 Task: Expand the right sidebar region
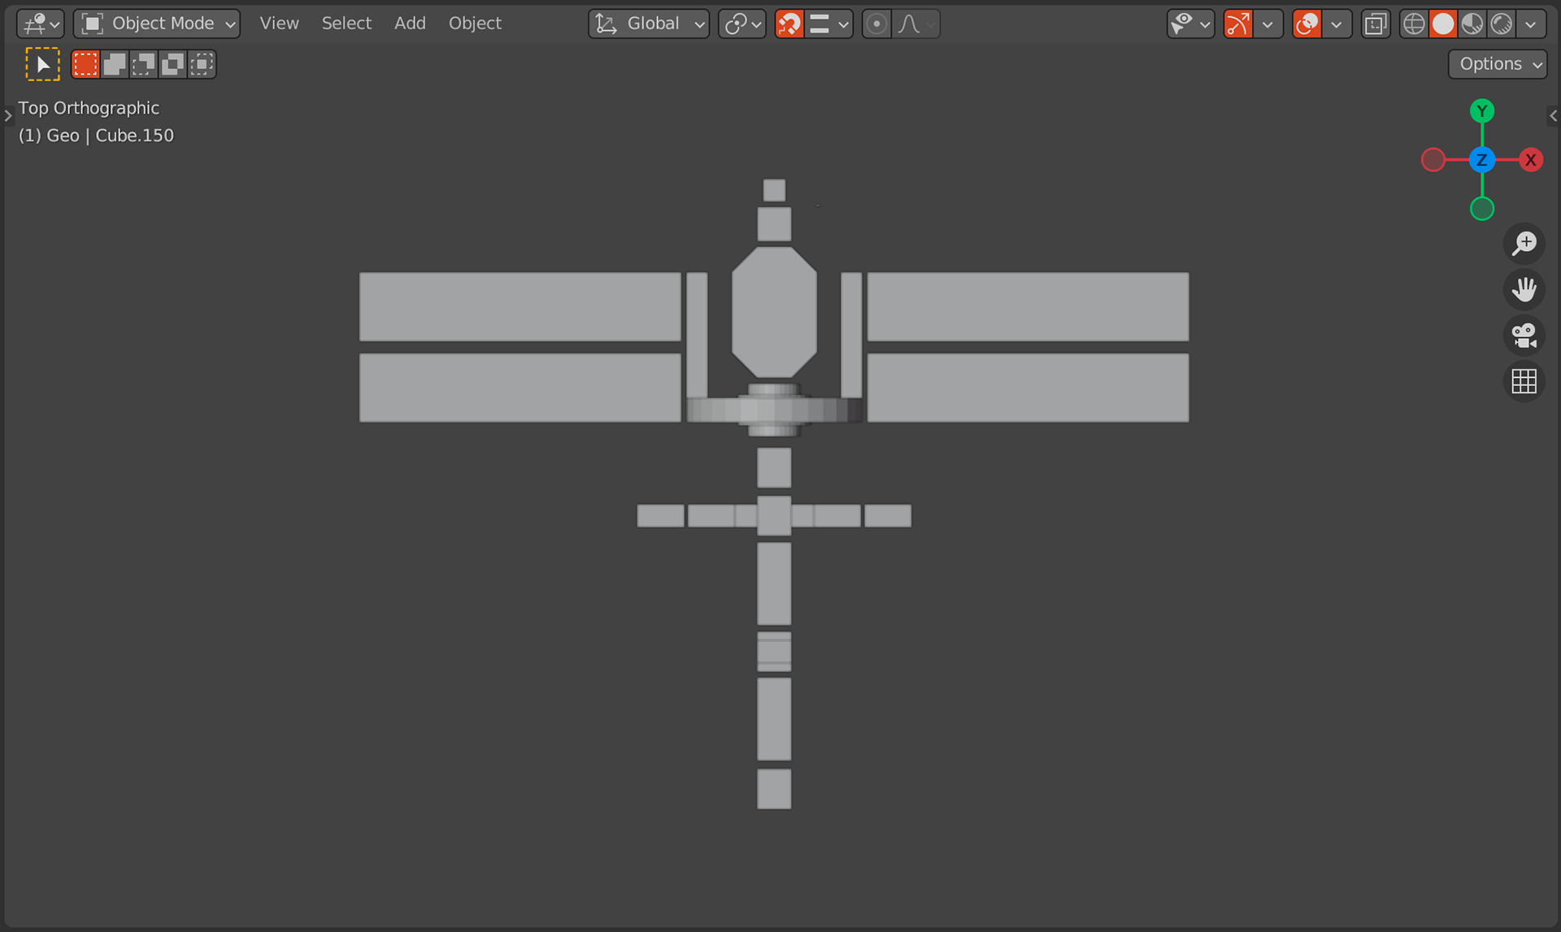pos(1553,115)
